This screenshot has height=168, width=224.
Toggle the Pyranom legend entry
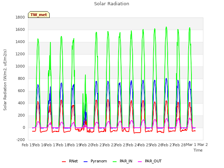[x=95, y=161]
